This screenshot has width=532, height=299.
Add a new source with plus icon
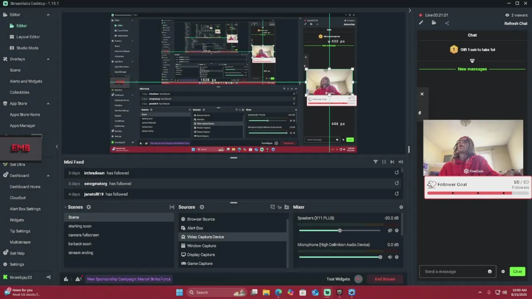tap(202, 207)
